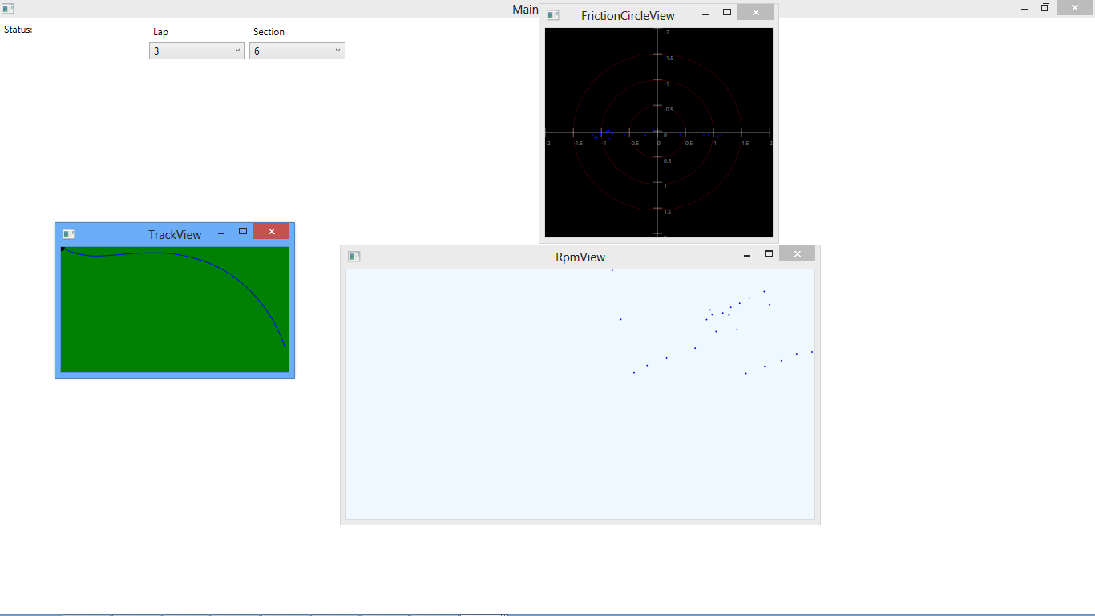Close the RpmView window

[x=797, y=253]
